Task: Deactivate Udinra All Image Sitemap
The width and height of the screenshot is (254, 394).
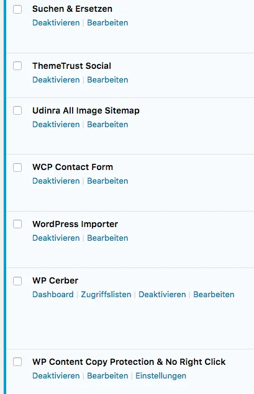Action: [x=56, y=124]
